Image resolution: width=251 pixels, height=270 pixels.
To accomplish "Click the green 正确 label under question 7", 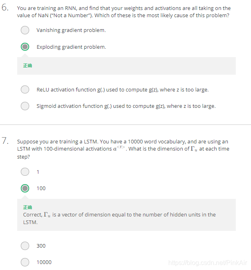I will coord(28,207).
